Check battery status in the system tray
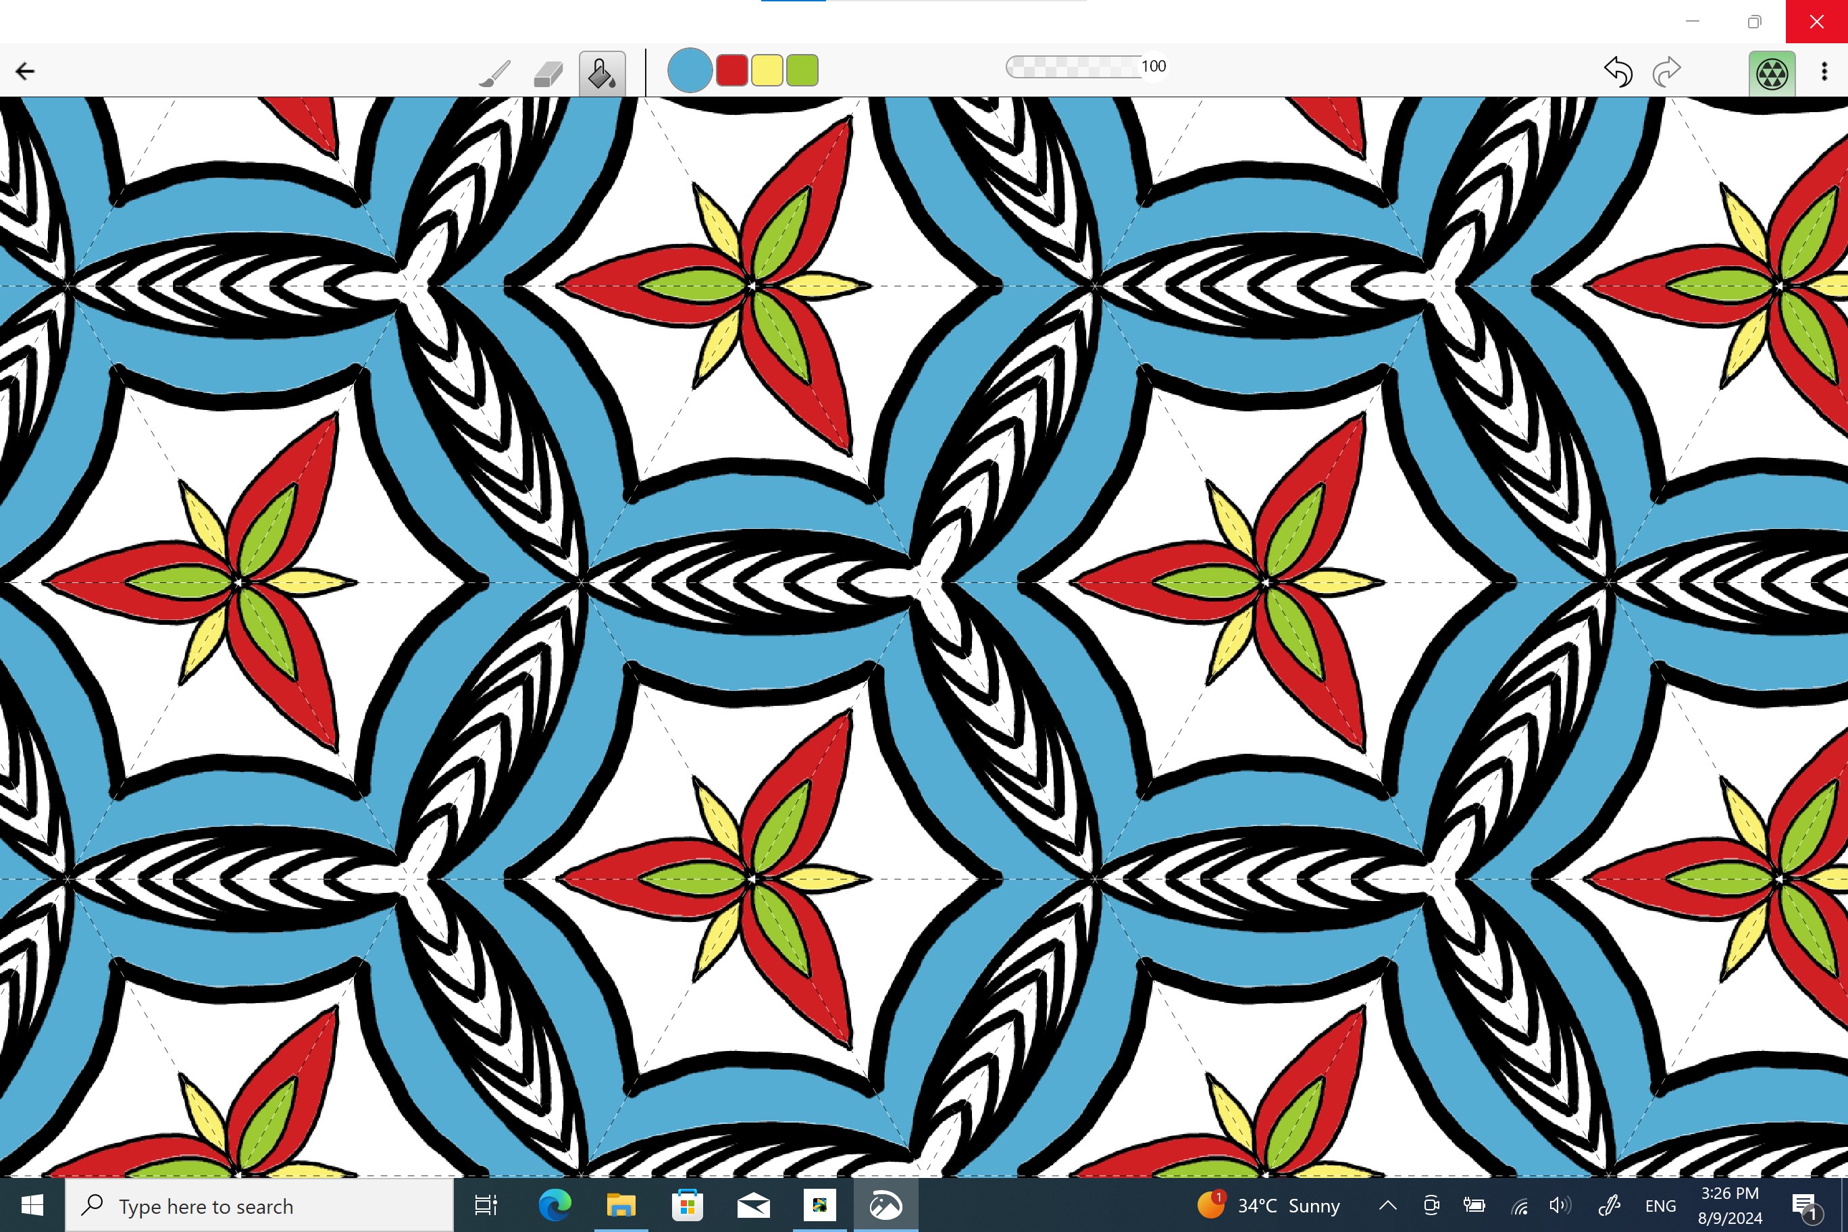Image resolution: width=1848 pixels, height=1232 pixels. pyautogui.click(x=1474, y=1205)
